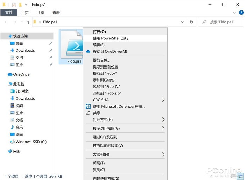Unpin 桌面 from Quick access pin icon
245x180 pixels.
(x=51, y=43)
